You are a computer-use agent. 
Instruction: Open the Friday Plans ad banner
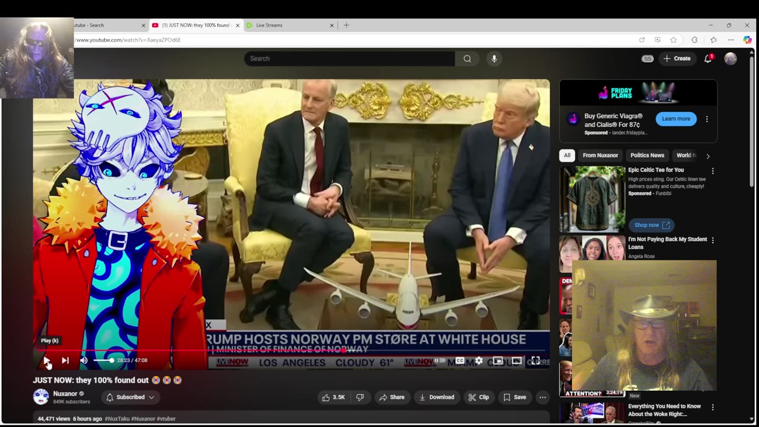(x=638, y=93)
